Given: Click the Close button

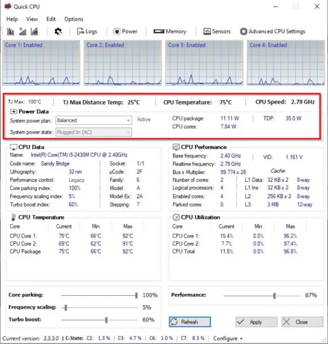Looking at the screenshot, I should click(302, 322).
